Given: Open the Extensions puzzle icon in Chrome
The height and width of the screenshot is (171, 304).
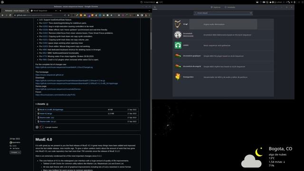Looking at the screenshot, I should [138, 15].
